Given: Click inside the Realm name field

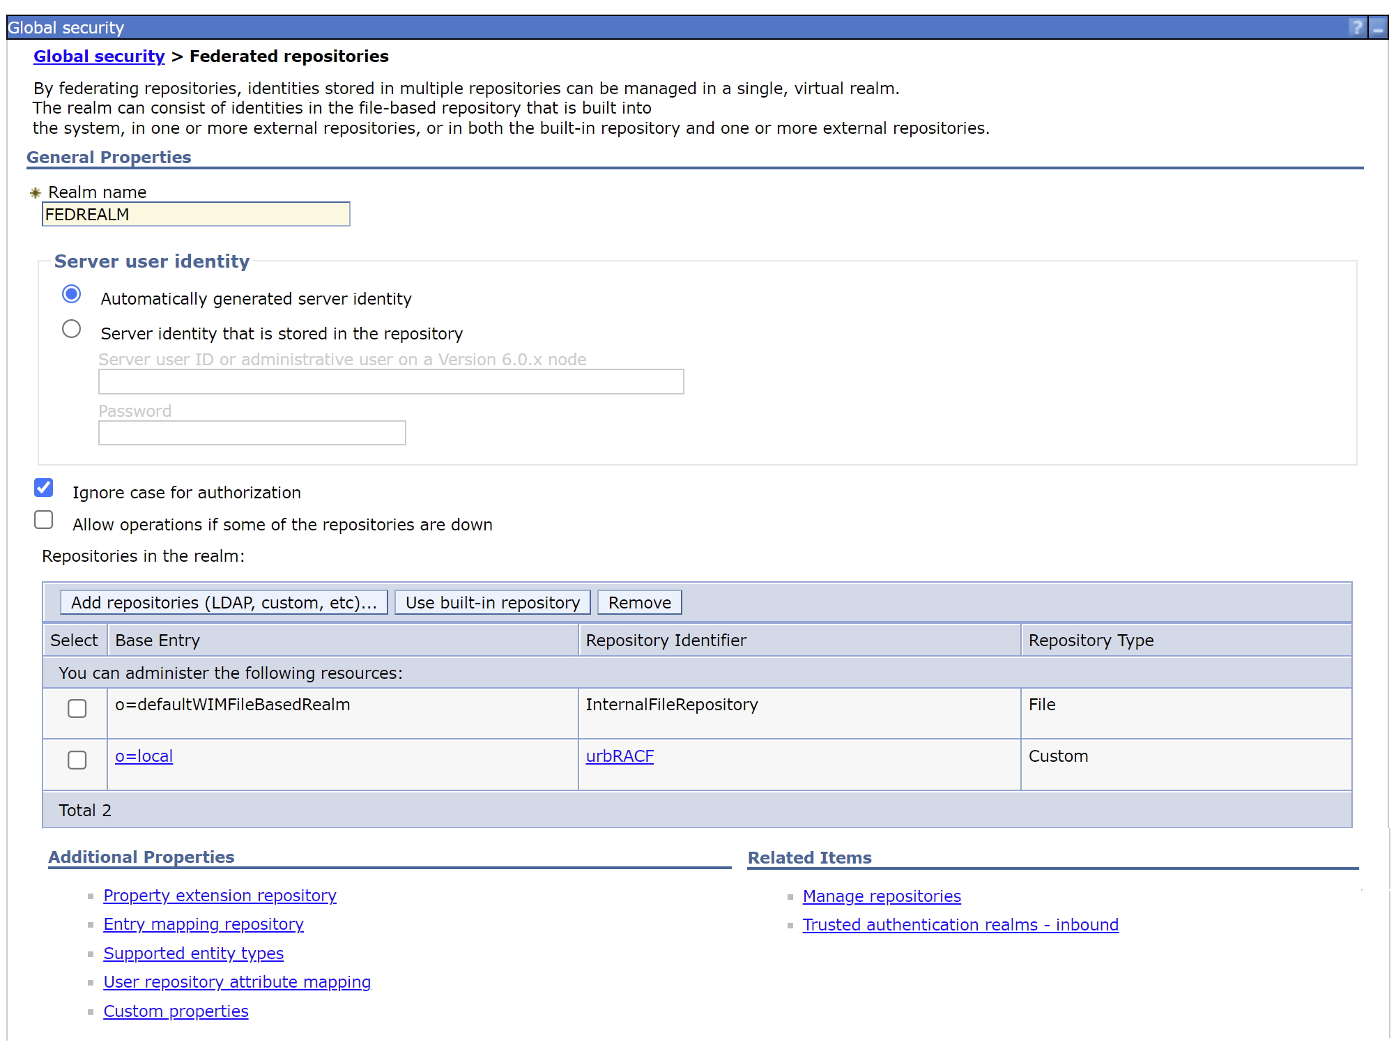Looking at the screenshot, I should pos(195,214).
